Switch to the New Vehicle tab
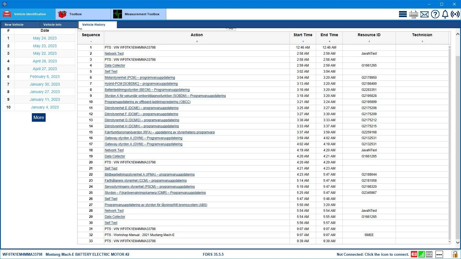The image size is (461, 259). 20,25
